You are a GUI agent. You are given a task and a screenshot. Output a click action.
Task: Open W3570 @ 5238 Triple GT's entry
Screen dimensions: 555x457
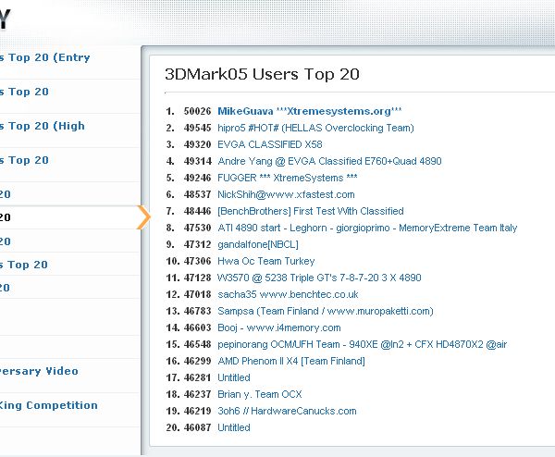(x=319, y=278)
